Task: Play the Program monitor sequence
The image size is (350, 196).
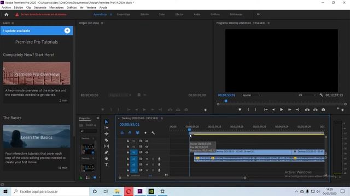Action: 282,109
